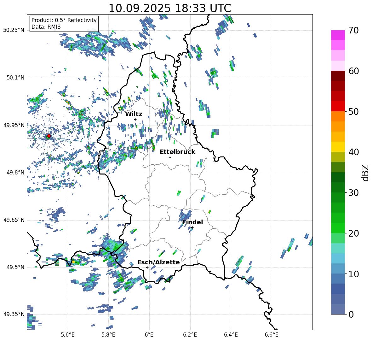Image resolution: width=373 pixels, height=341 pixels.
Task: Click the 5.8°E longitude tick label
Action: point(108,335)
